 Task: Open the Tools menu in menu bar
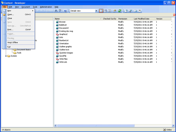point(35,7)
